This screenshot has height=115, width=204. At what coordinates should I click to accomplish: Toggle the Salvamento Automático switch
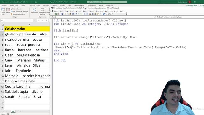(x=19, y=2)
